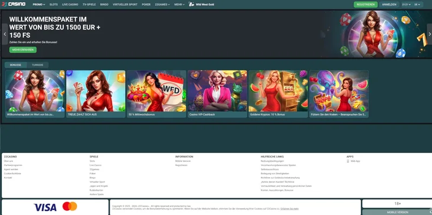Image resolution: width=432 pixels, height=215 pixels.
Task: Open the Web-App text link
Action: point(355,161)
